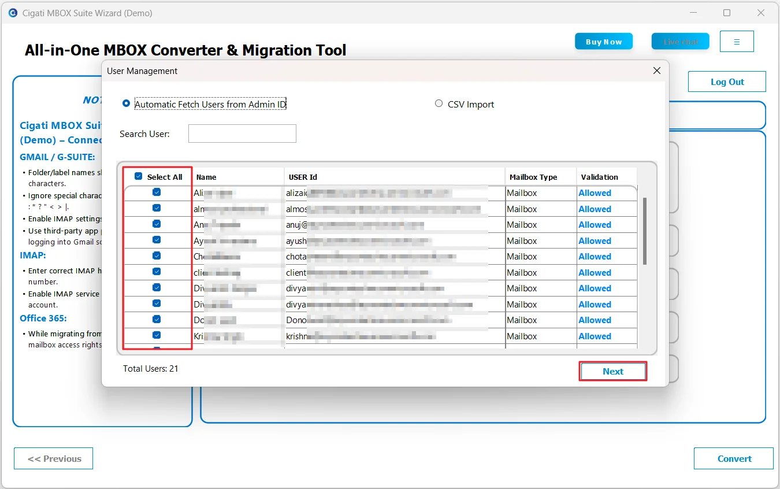The width and height of the screenshot is (780, 489).
Task: Click Allowed status in the alizai row
Action: pyautogui.click(x=595, y=193)
